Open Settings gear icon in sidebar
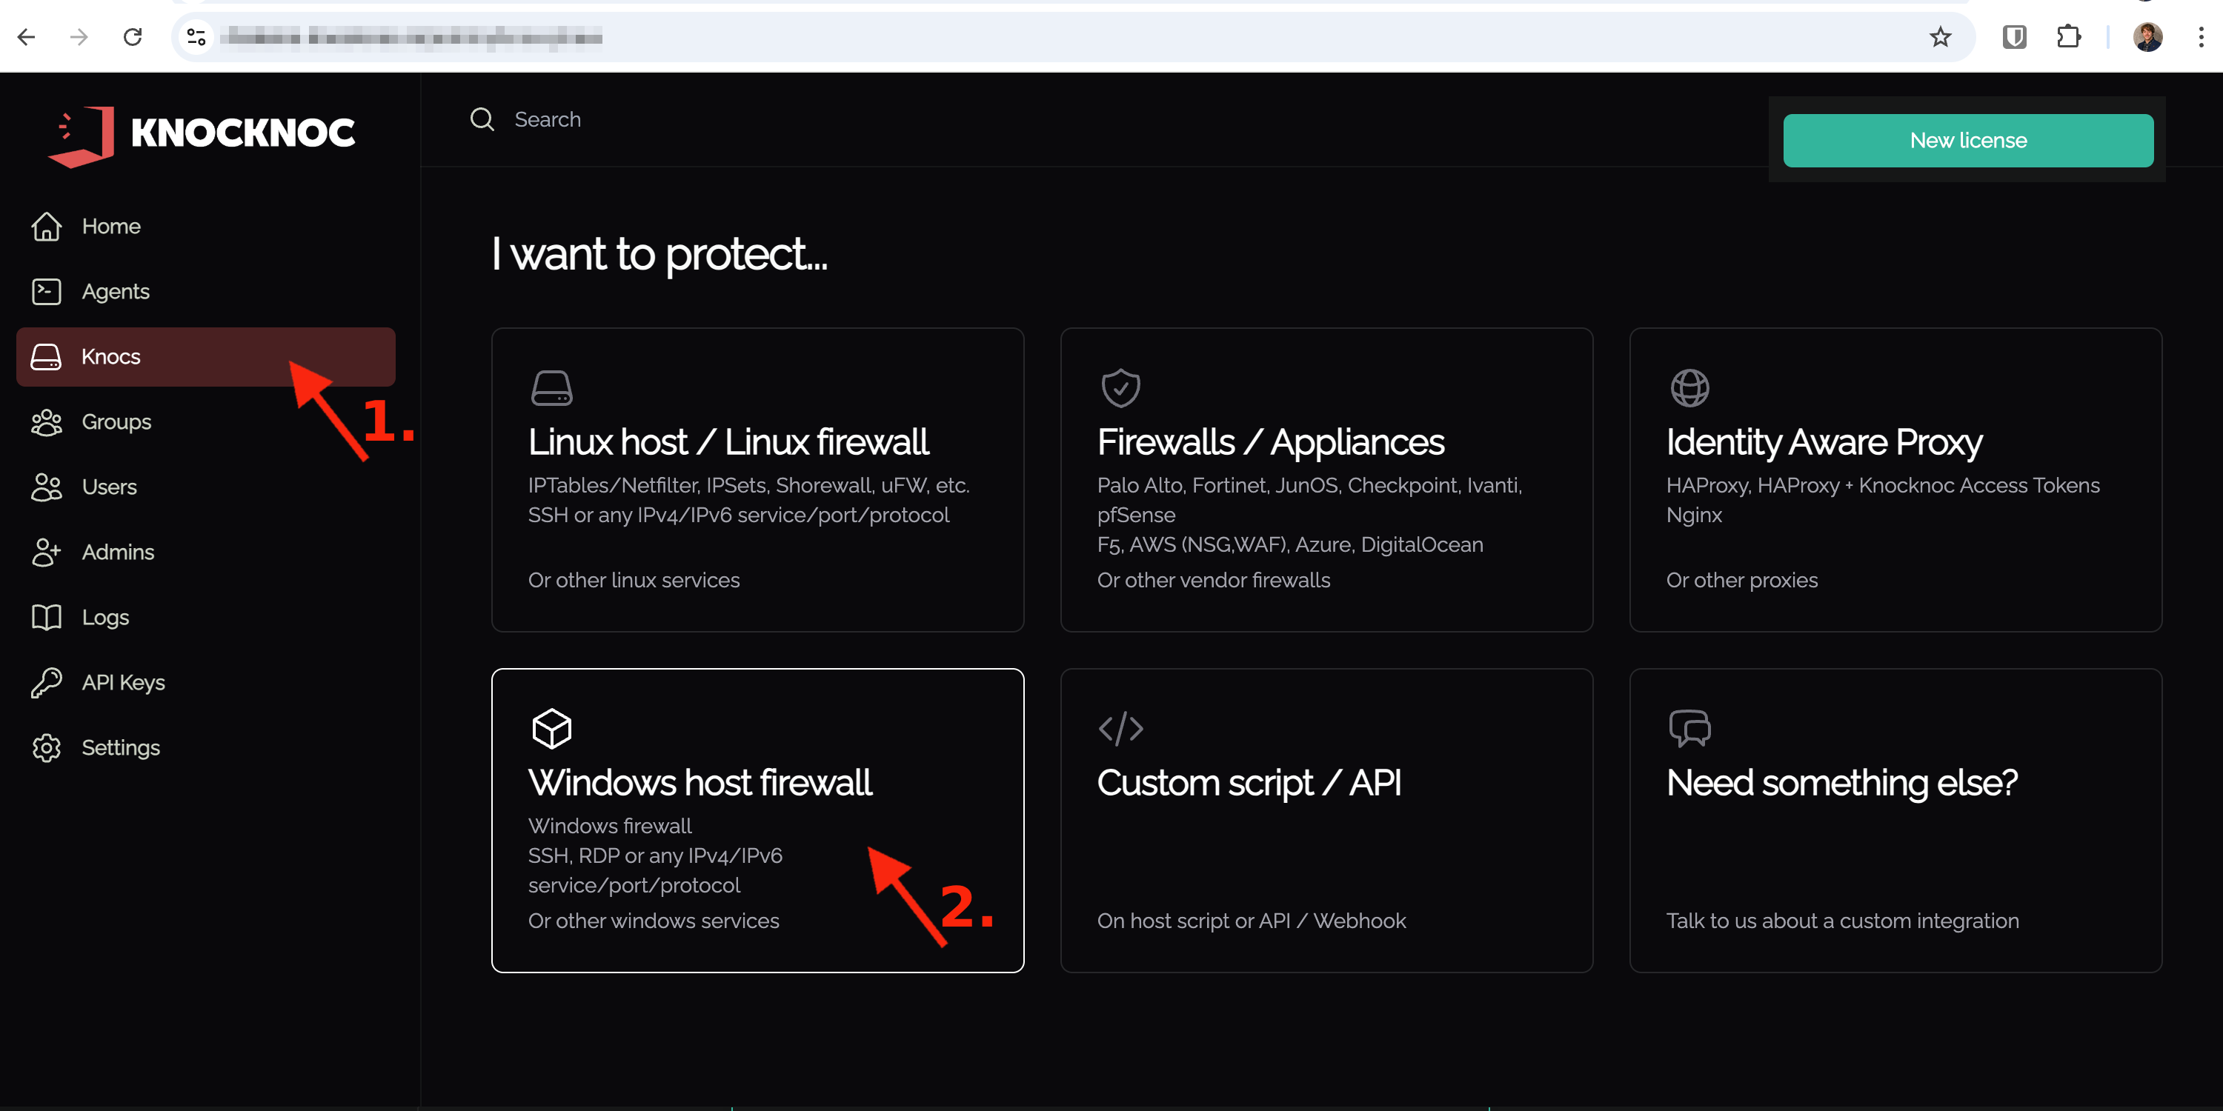 tap(47, 747)
